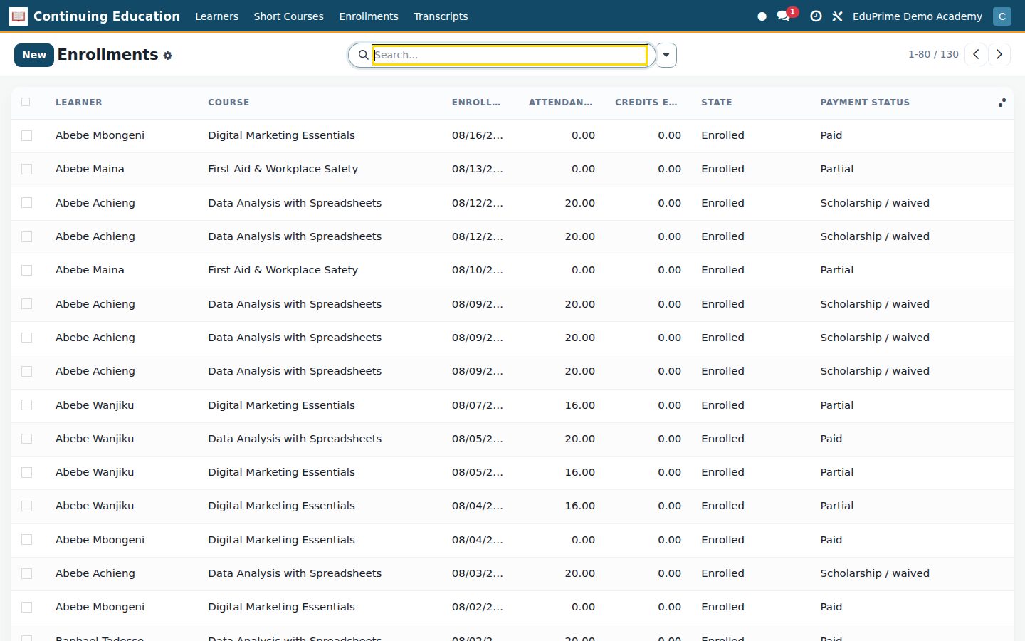
Task: Click the online status dot indicator
Action: [762, 16]
